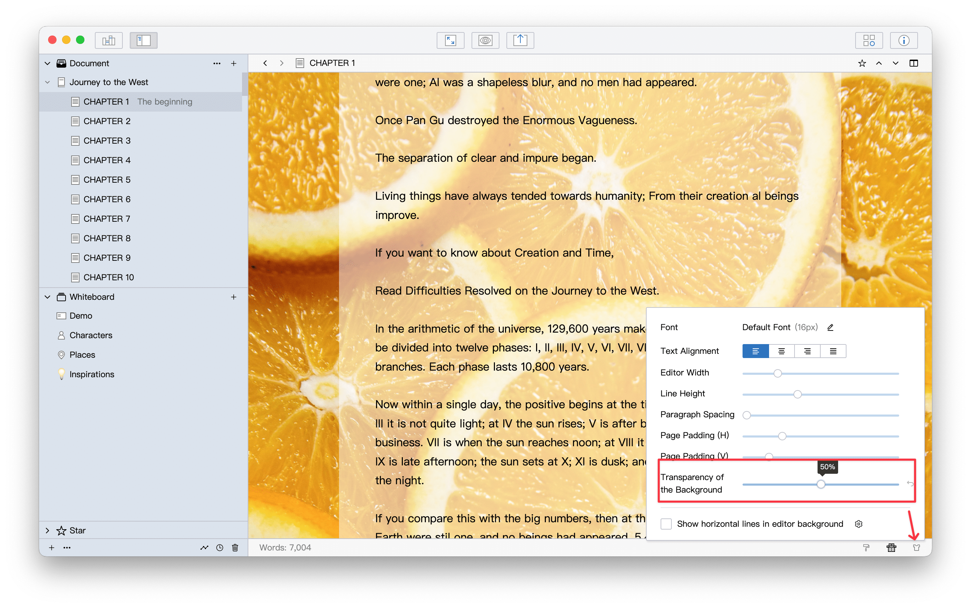
Task: Collapse the Whiteboard section
Action: click(x=47, y=297)
